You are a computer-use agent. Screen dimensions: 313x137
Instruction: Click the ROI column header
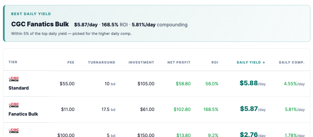215,62
